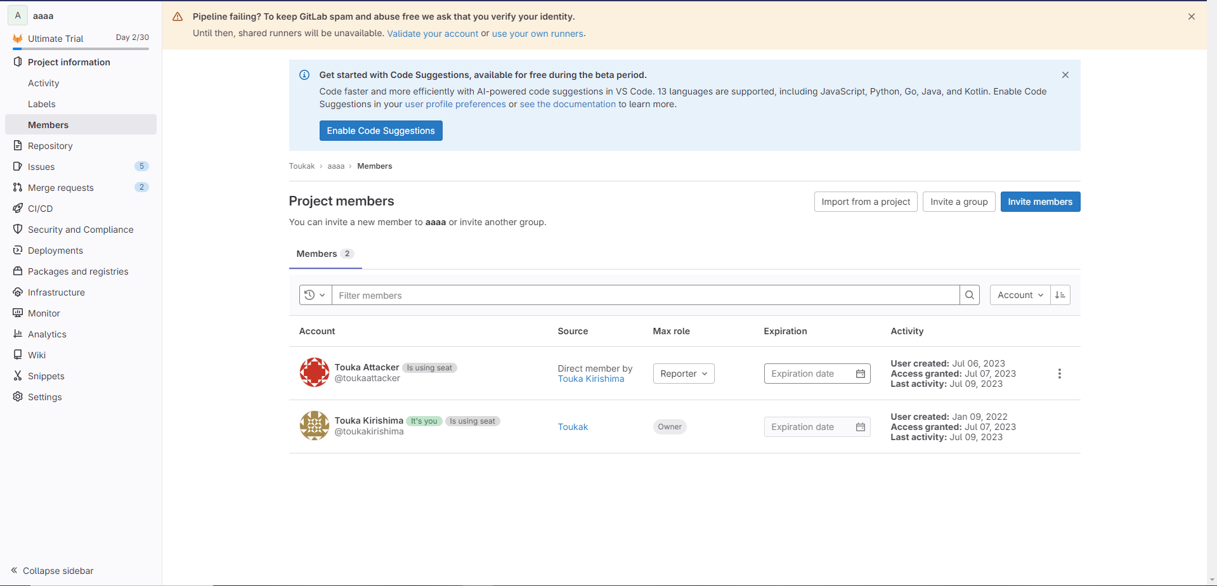Open Settings from the sidebar
Viewport: 1217px width, 586px height.
coord(45,397)
